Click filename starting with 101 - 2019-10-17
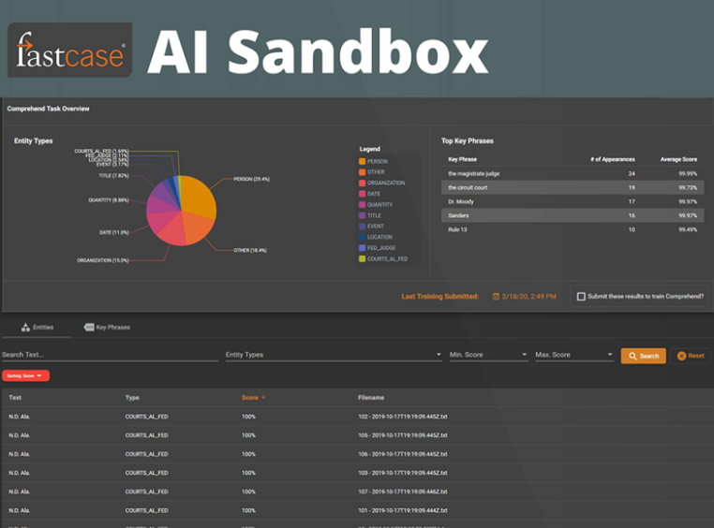714x528 pixels. click(x=403, y=510)
